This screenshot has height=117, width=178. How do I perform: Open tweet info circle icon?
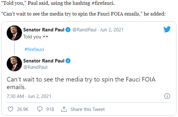coord(167,96)
